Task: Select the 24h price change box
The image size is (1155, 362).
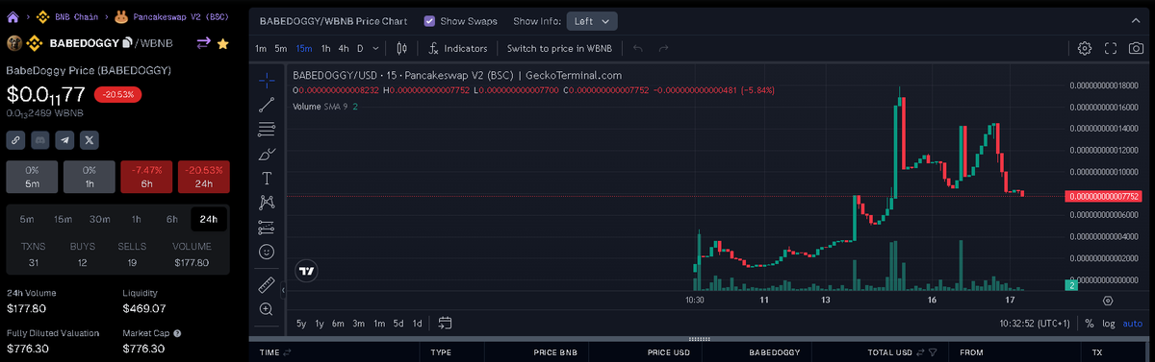Action: pyautogui.click(x=203, y=176)
